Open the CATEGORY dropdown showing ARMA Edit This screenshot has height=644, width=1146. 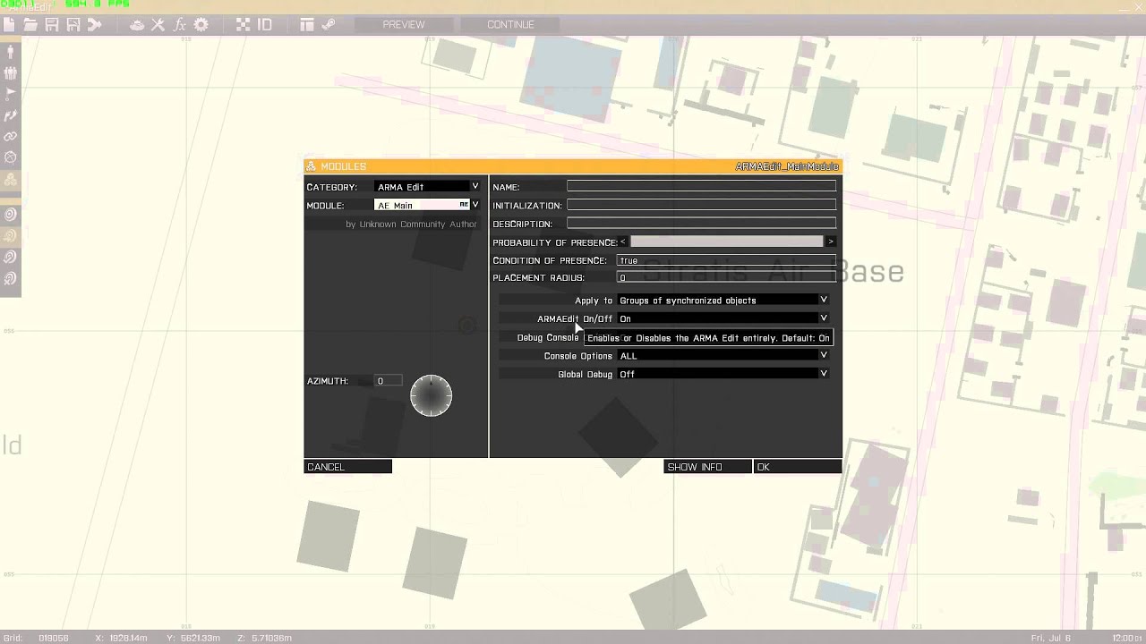[x=427, y=187]
